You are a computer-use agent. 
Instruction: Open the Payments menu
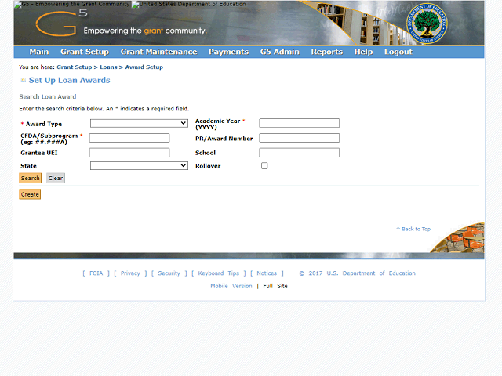[228, 52]
